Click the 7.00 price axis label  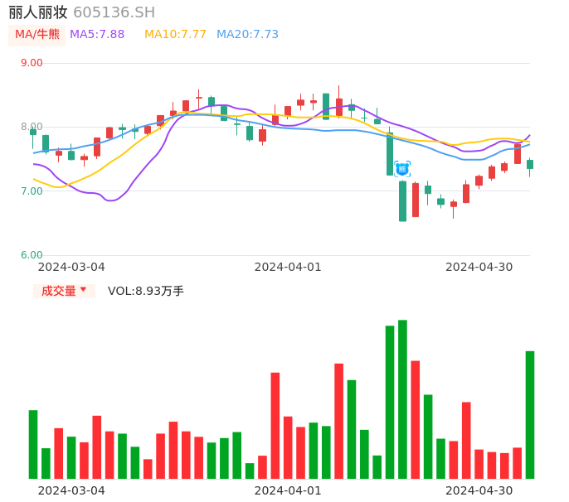(x=32, y=191)
